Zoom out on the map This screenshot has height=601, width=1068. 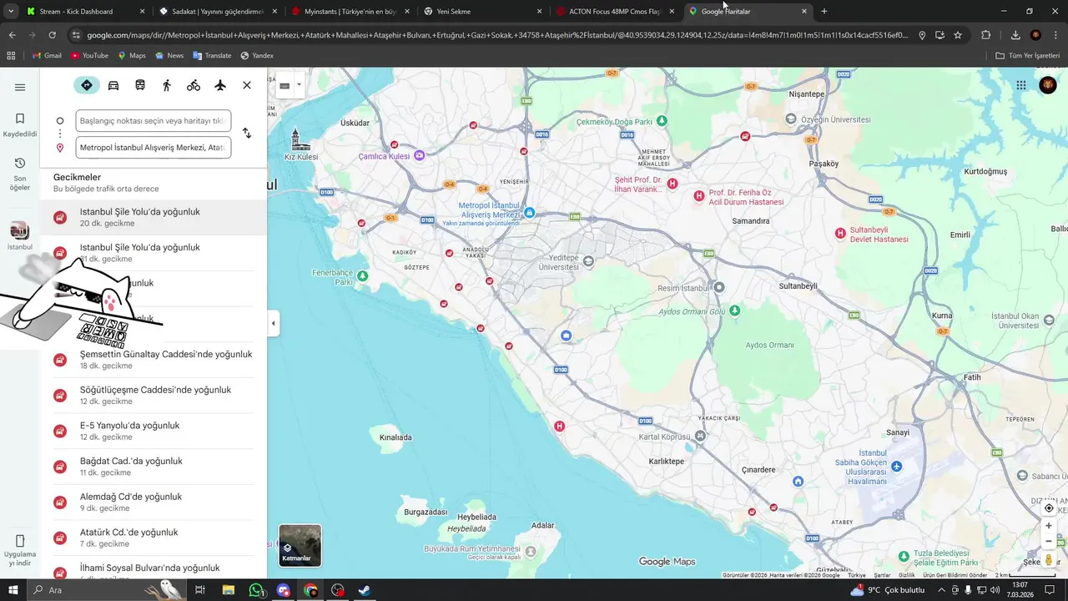(x=1049, y=541)
